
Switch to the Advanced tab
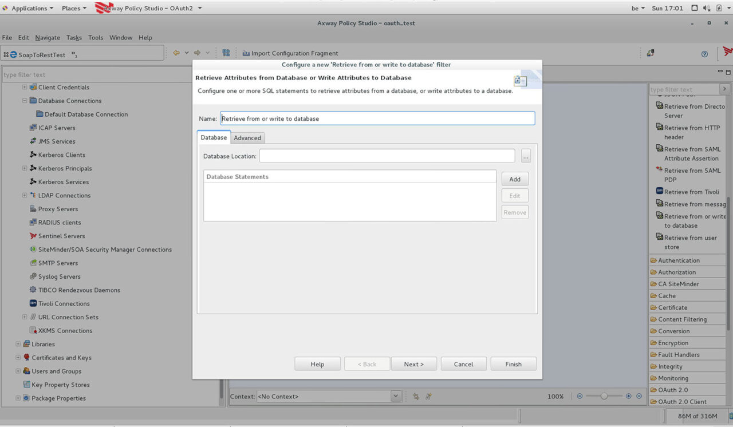(x=247, y=138)
